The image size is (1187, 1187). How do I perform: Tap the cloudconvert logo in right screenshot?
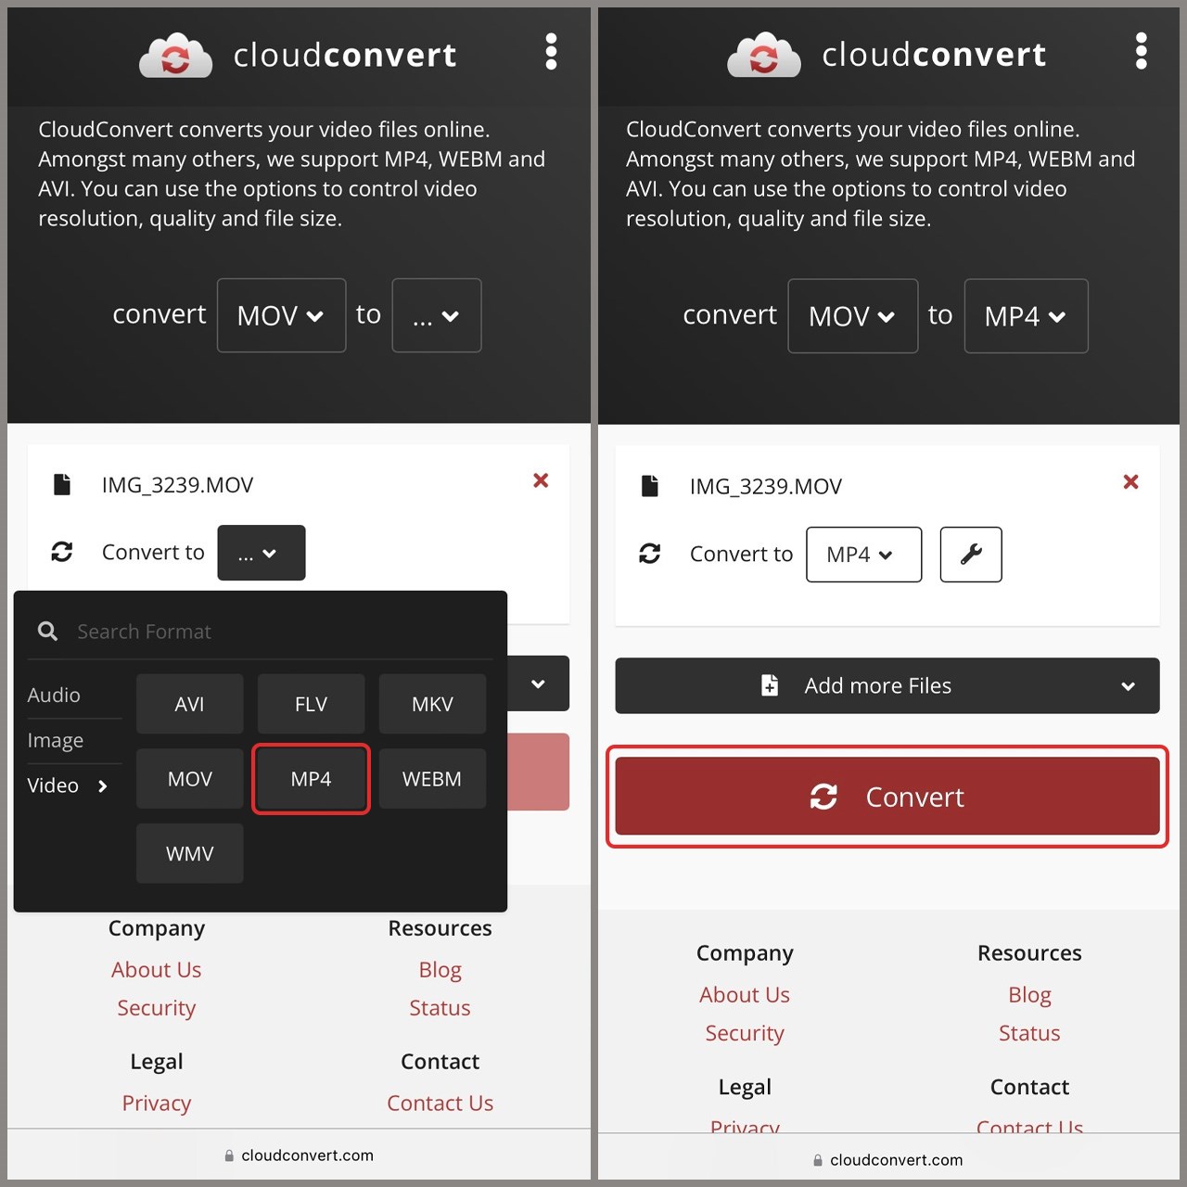[x=887, y=55]
